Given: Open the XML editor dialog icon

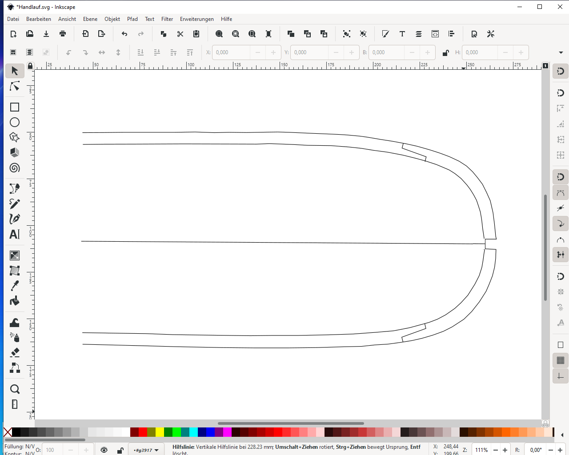Looking at the screenshot, I should coord(435,34).
